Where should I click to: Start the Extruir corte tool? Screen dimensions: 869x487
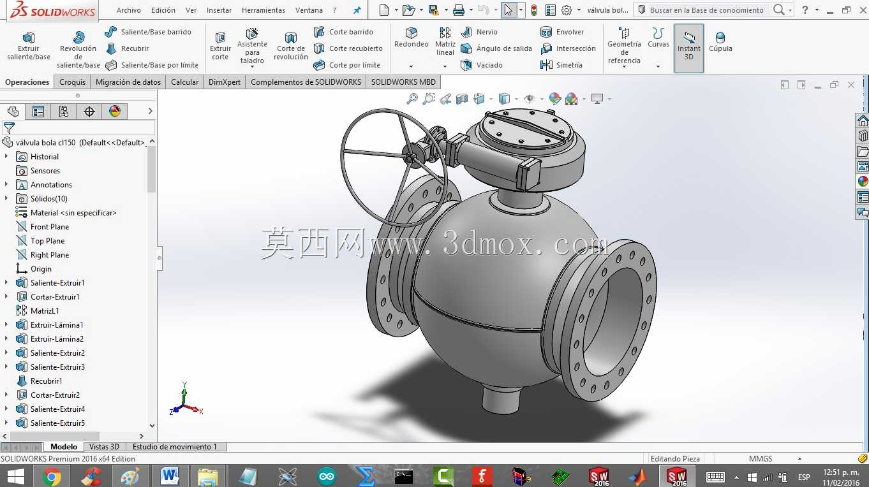pyautogui.click(x=220, y=46)
